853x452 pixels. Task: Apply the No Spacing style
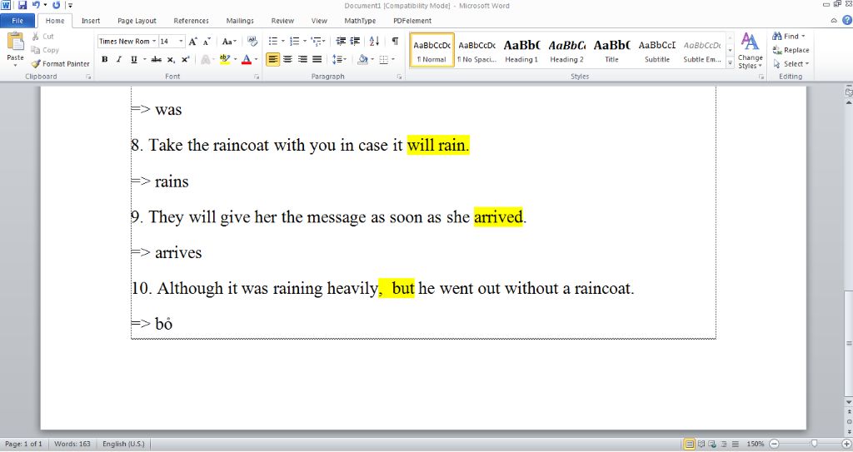click(x=476, y=50)
